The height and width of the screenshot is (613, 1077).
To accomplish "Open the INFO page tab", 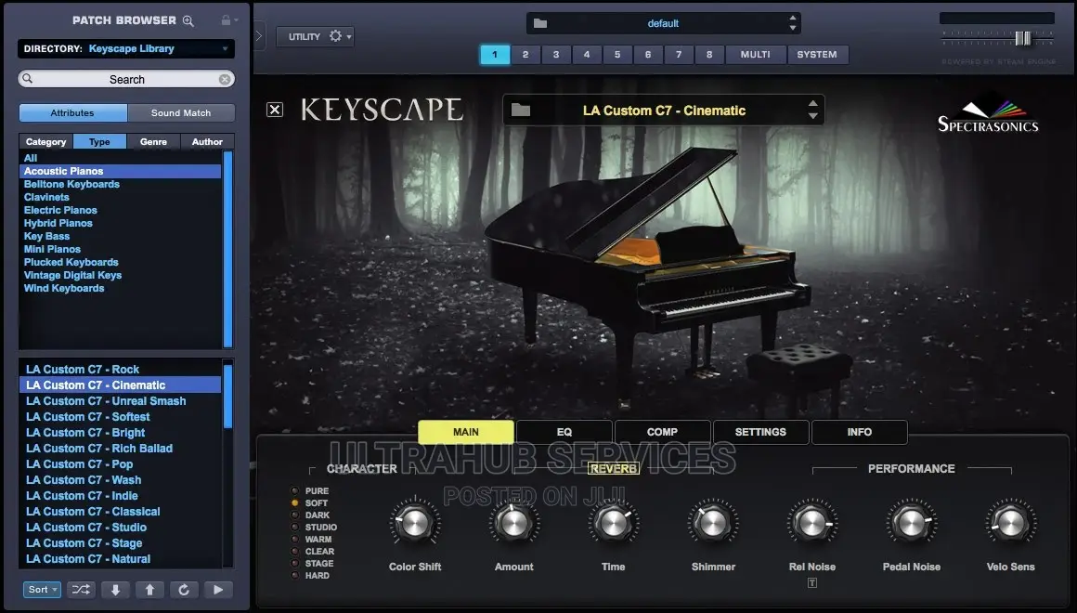I will point(859,432).
